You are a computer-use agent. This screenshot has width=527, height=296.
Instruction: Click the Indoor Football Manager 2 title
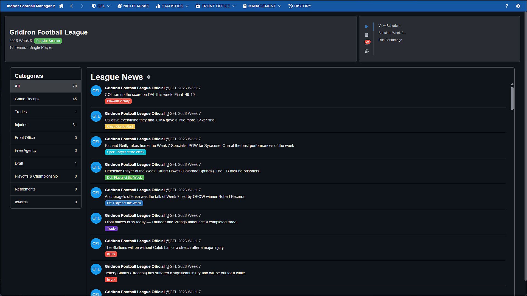(31, 6)
